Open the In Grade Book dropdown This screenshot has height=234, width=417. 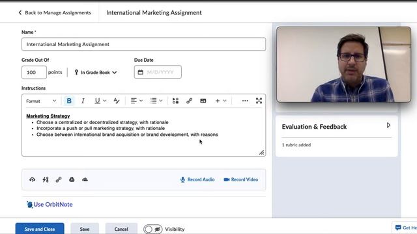96,72
